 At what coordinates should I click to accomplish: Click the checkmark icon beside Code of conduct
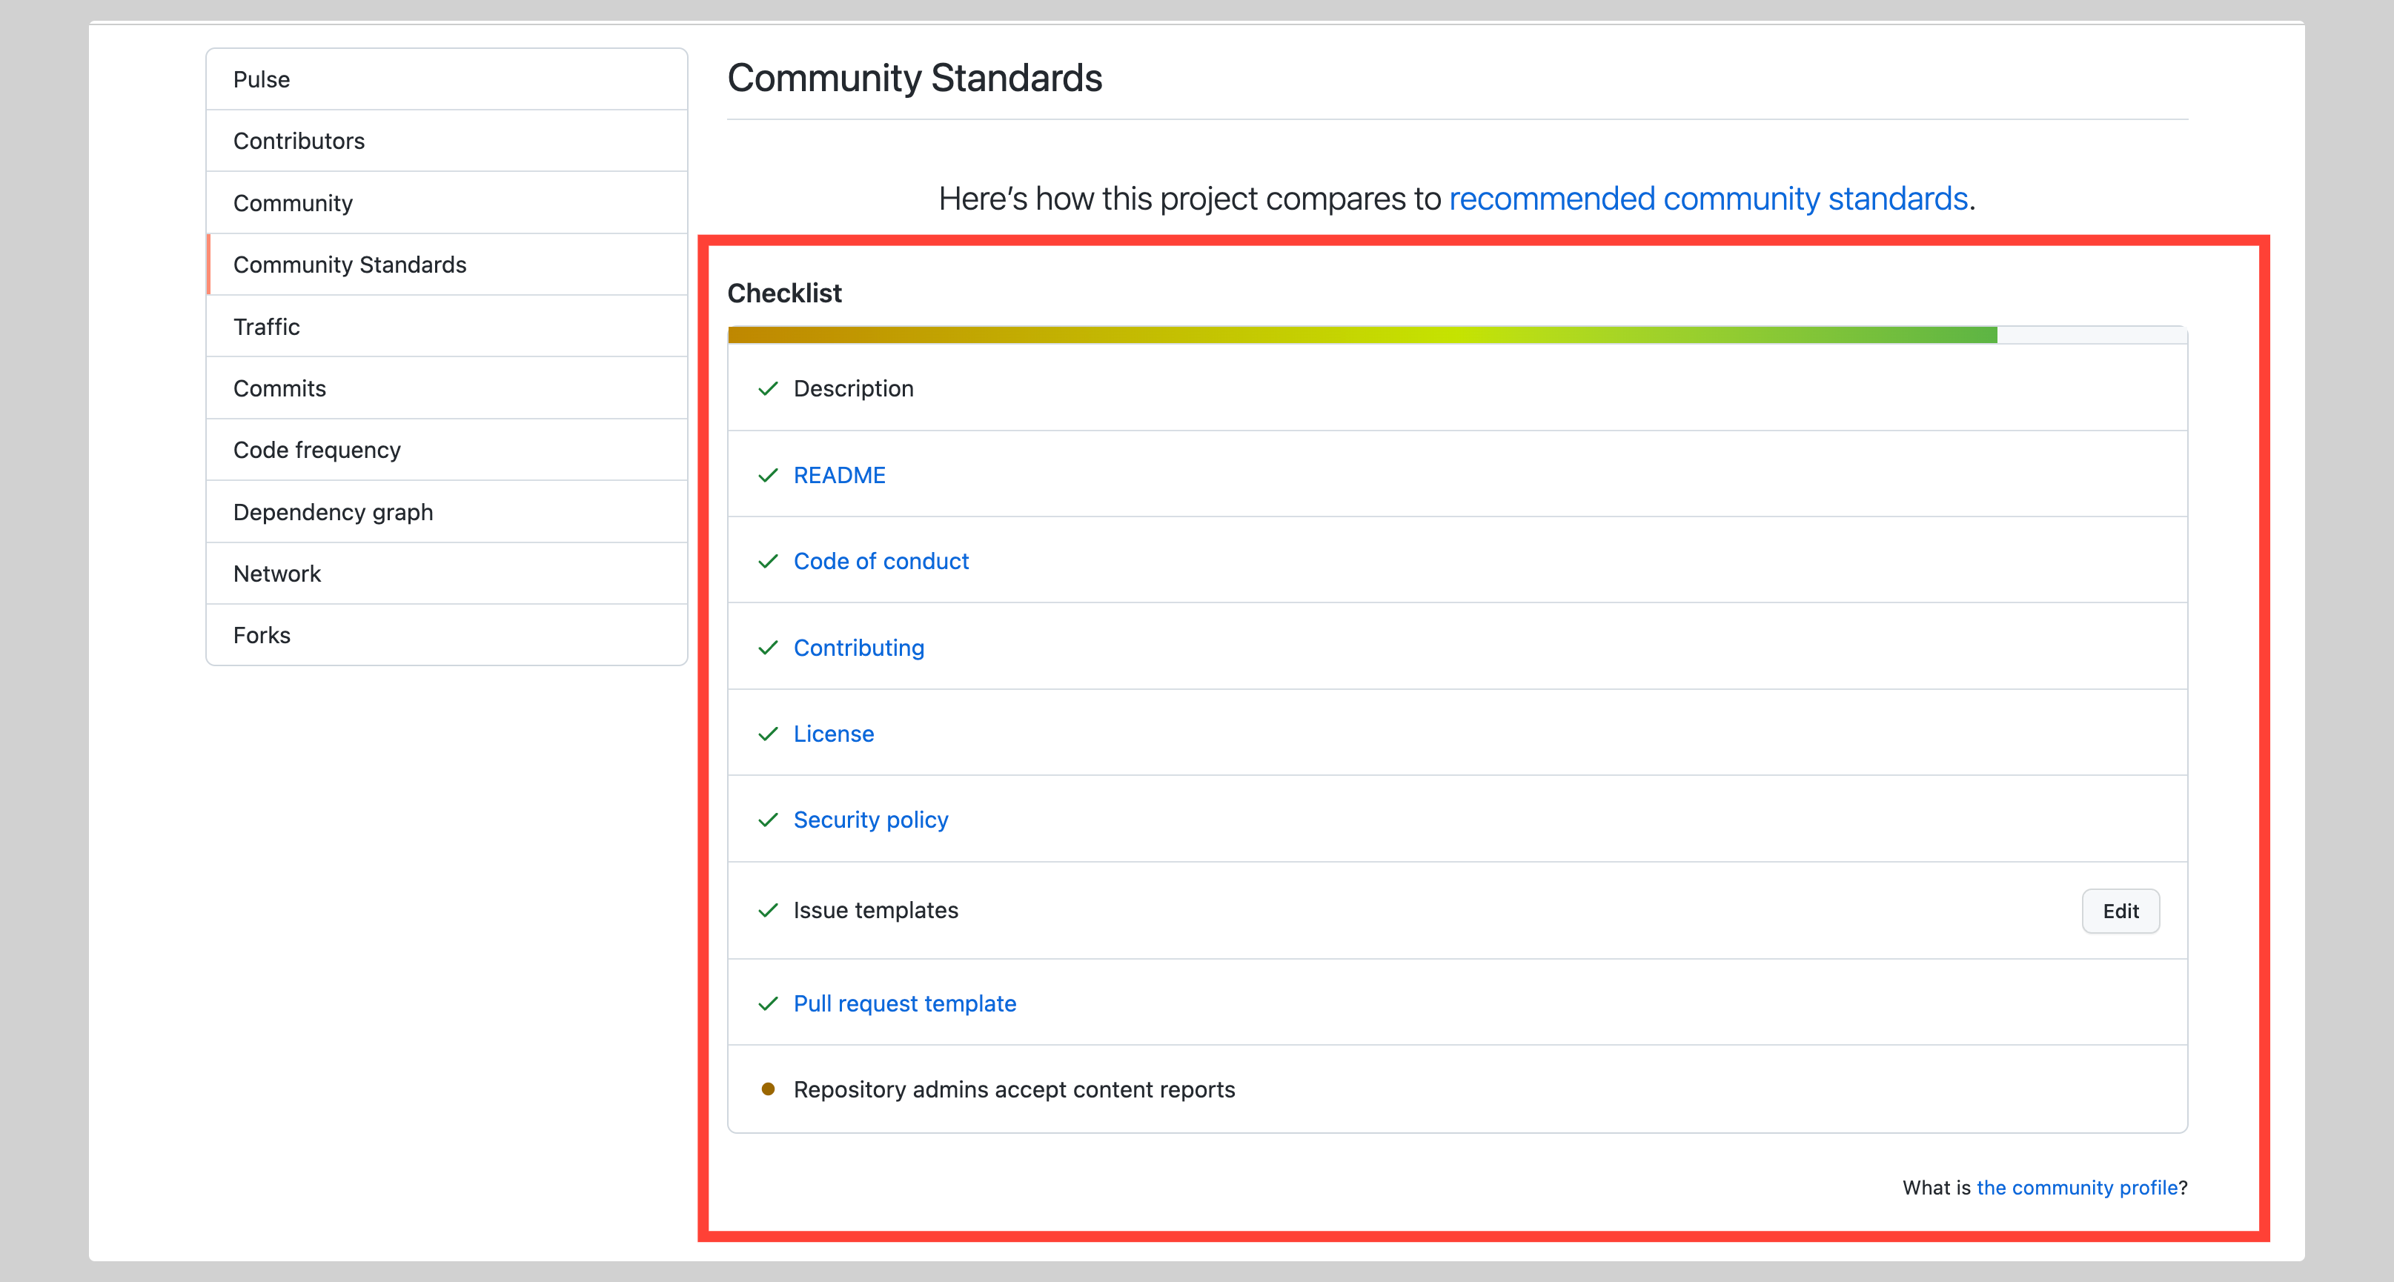[x=768, y=561]
